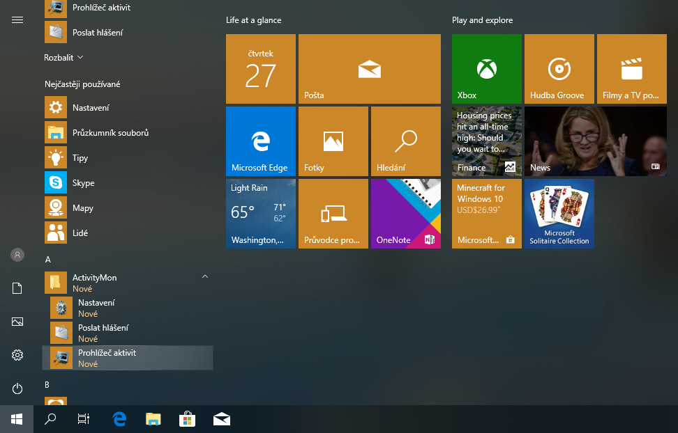Launch the Microsoft Edge tile
Image resolution: width=678 pixels, height=433 pixels.
(x=261, y=141)
